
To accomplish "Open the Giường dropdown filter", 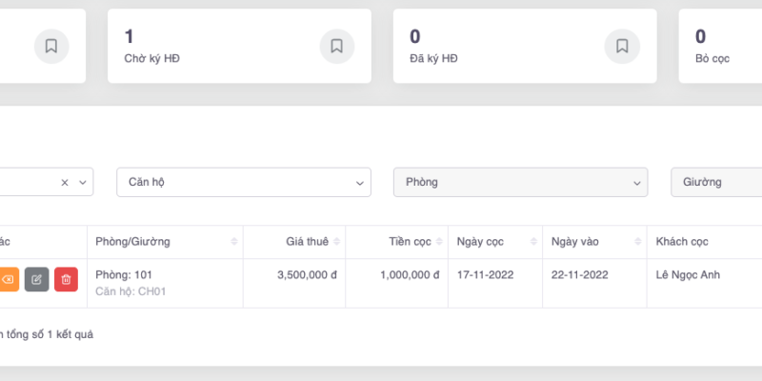I will pyautogui.click(x=716, y=182).
